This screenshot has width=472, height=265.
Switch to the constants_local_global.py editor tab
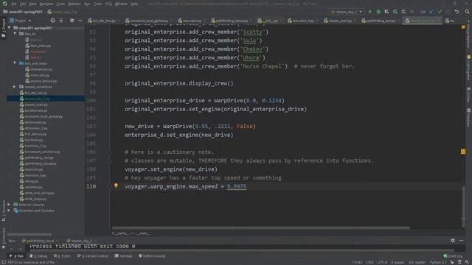pos(149,21)
